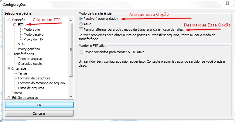Open the Temas interface page
This screenshot has width=235, height=122.
[23, 73]
